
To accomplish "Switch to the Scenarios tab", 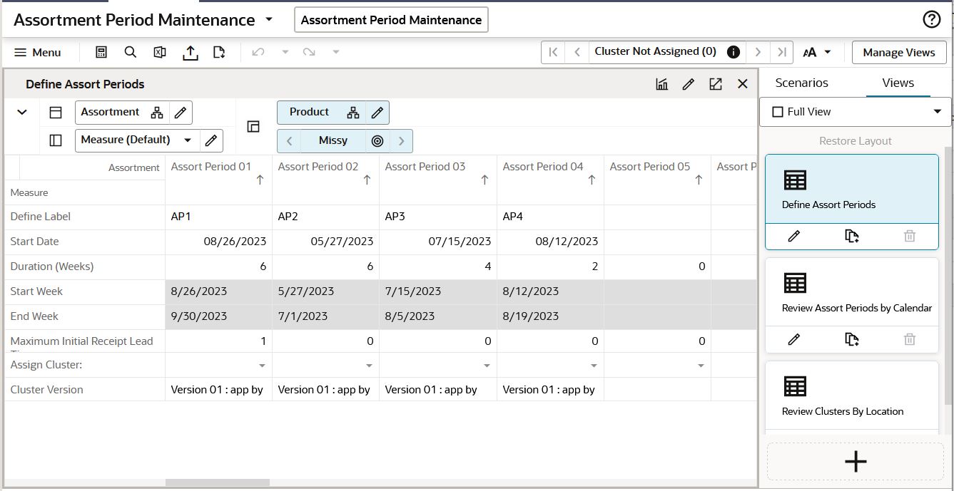I will [801, 83].
